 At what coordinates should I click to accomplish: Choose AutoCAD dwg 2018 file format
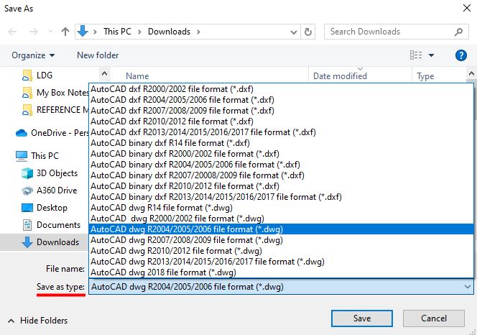tap(281, 272)
